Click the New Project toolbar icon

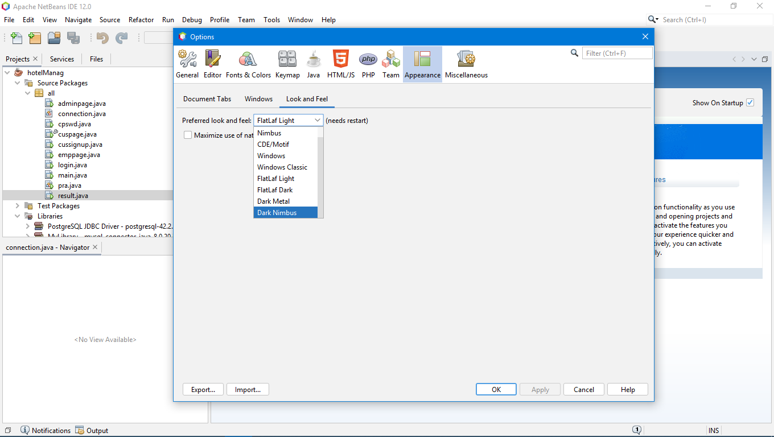(35, 38)
